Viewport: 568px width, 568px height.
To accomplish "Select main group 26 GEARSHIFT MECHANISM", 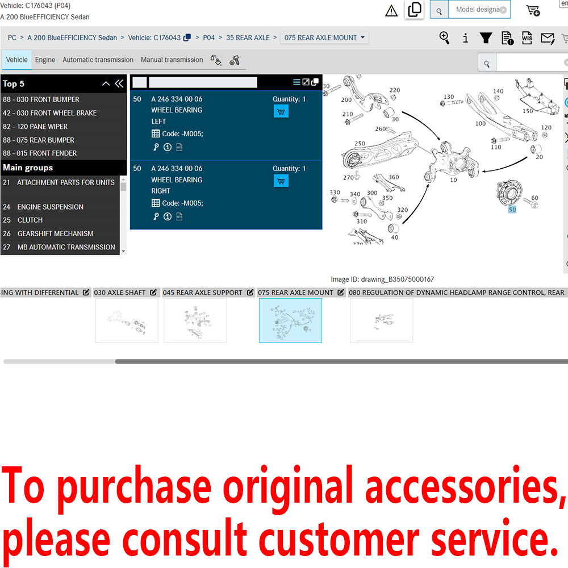I will (x=60, y=233).
